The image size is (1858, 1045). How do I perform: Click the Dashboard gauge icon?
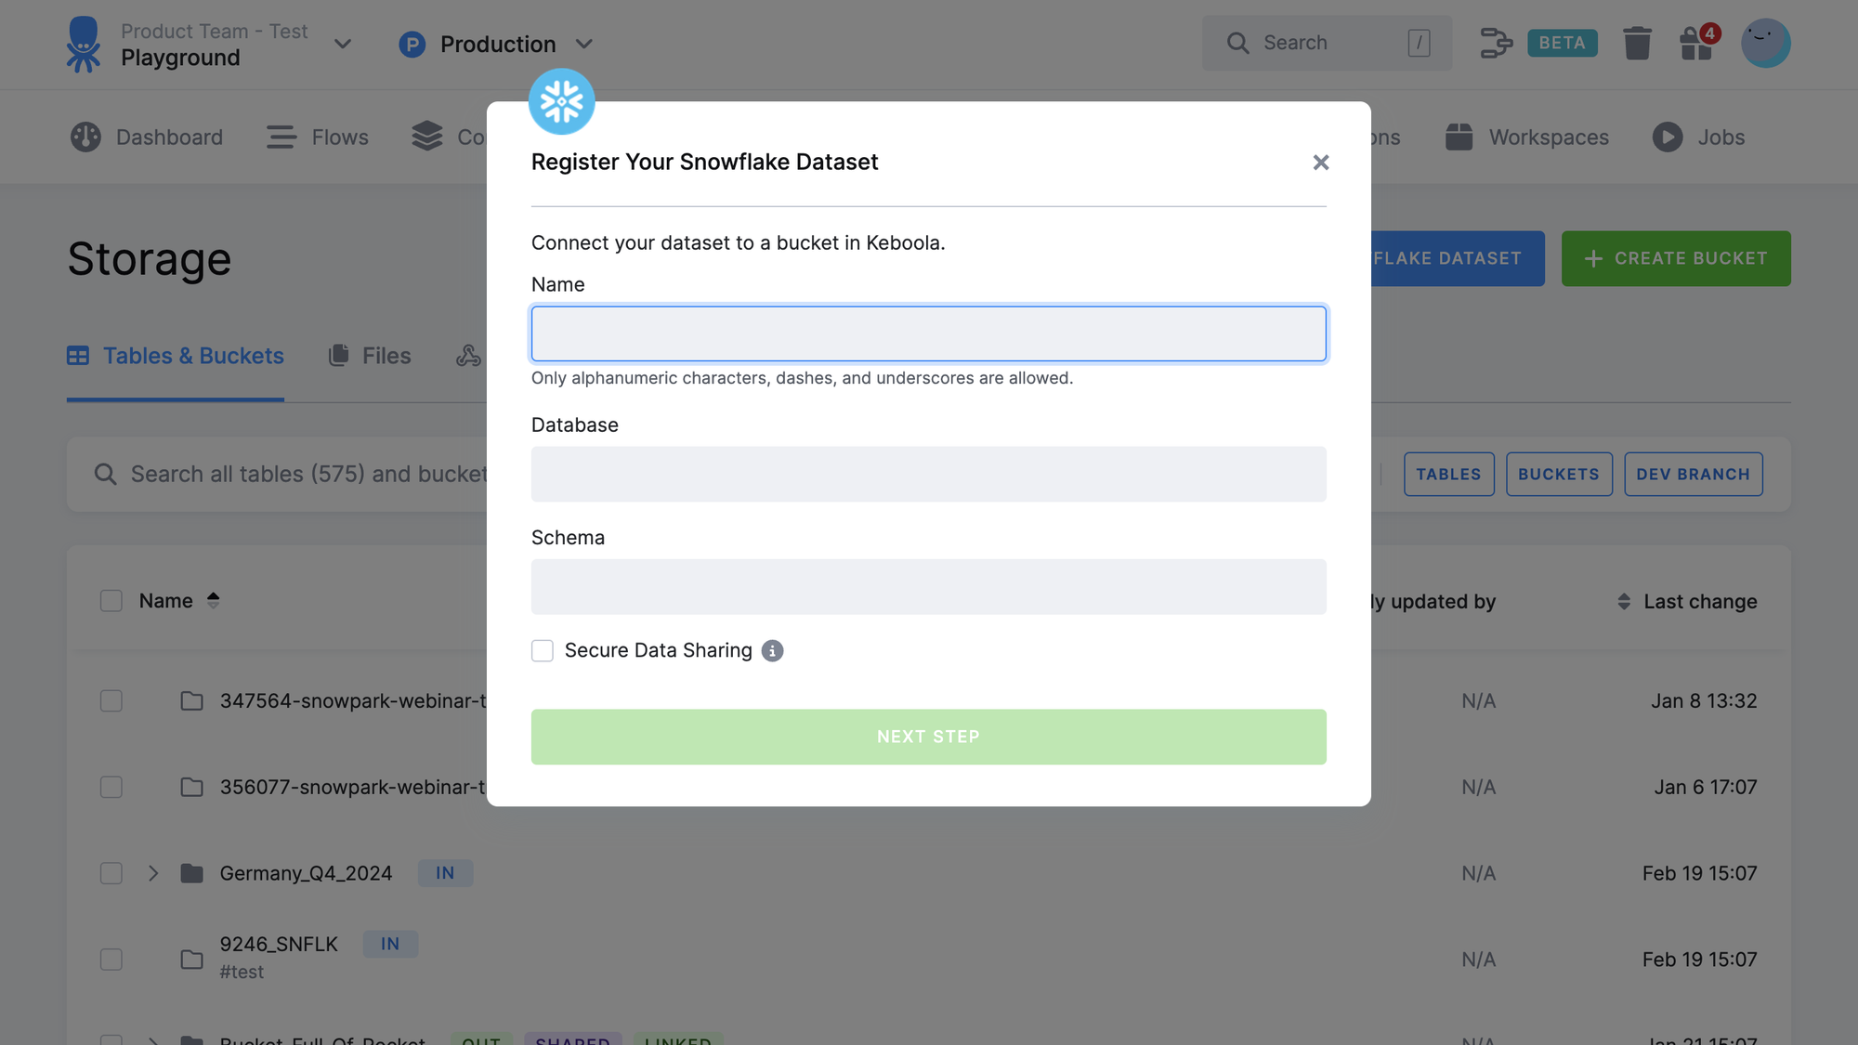point(85,137)
